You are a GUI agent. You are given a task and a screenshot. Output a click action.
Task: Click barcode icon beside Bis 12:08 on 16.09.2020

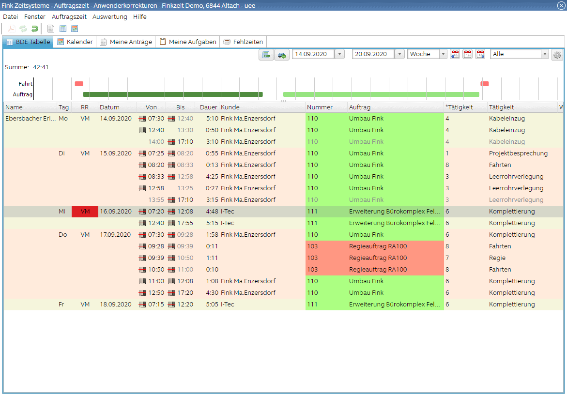click(171, 212)
